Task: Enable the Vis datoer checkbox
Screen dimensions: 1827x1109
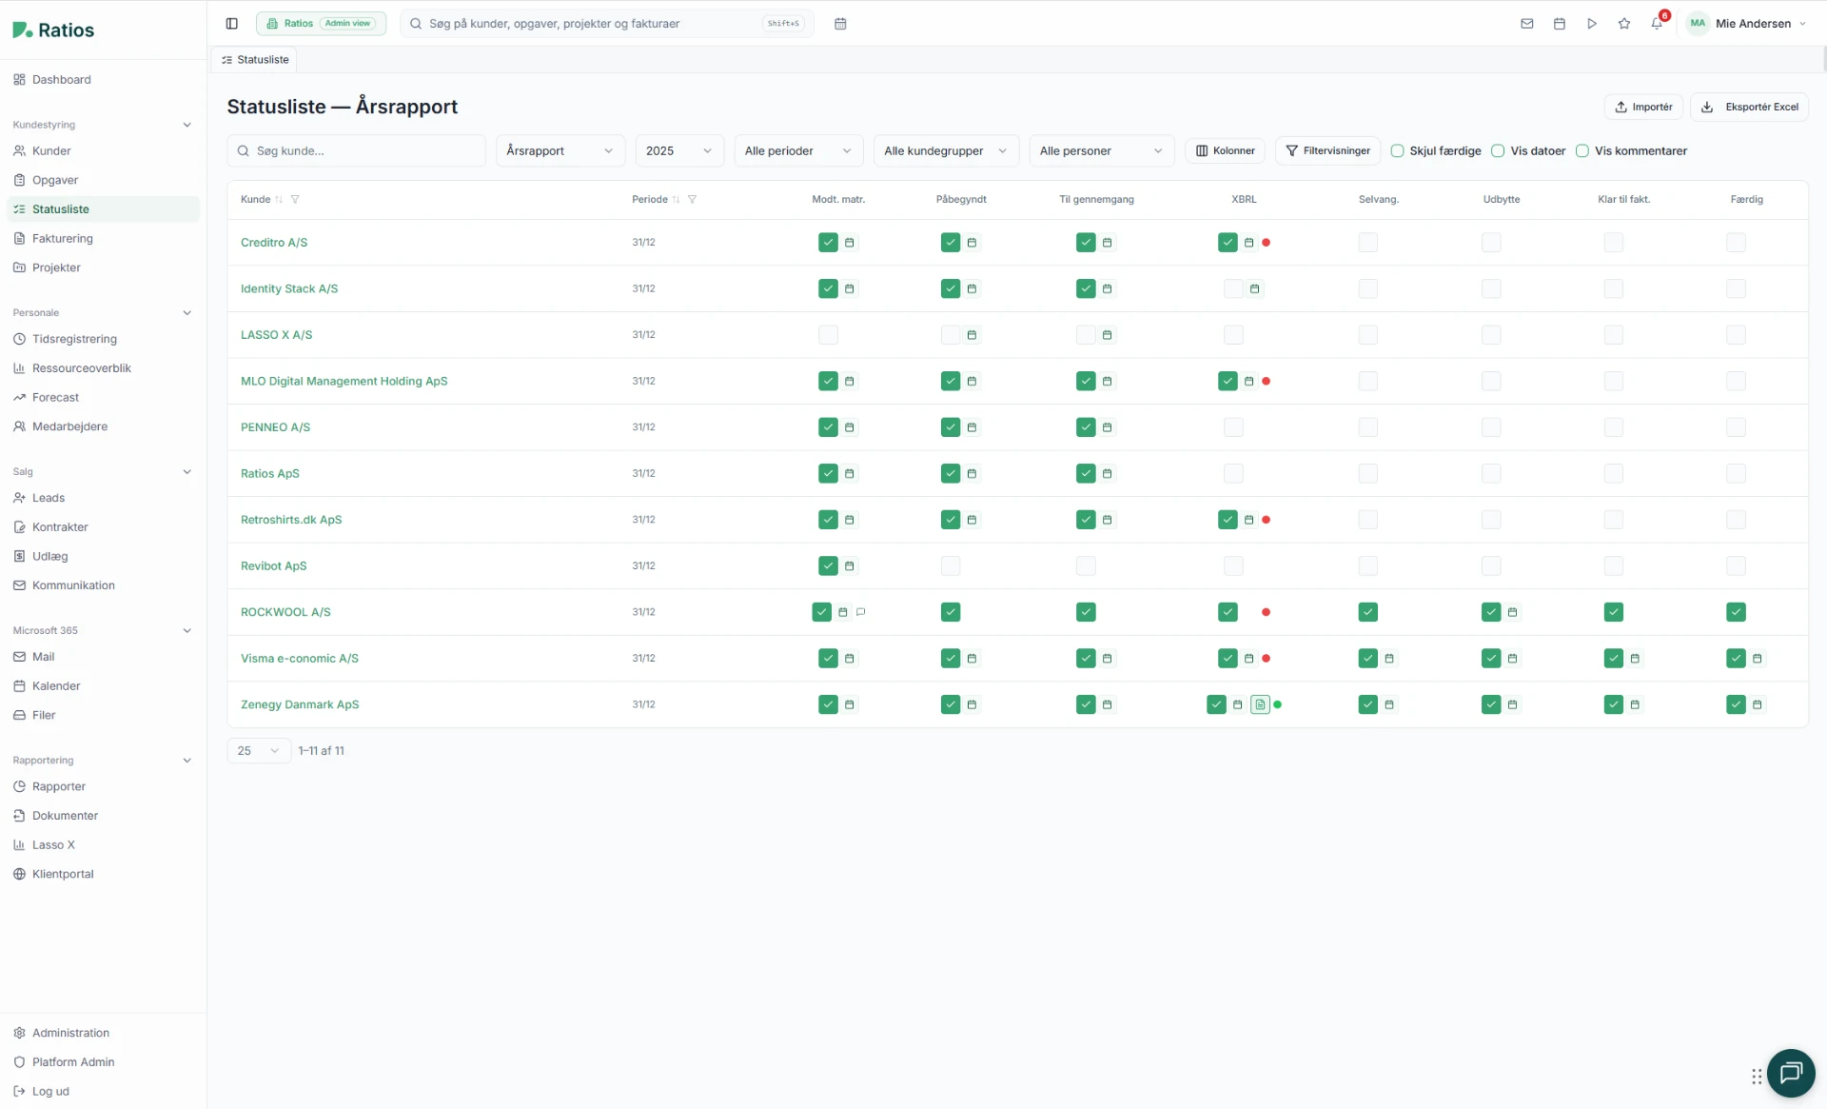Action: pyautogui.click(x=1498, y=151)
